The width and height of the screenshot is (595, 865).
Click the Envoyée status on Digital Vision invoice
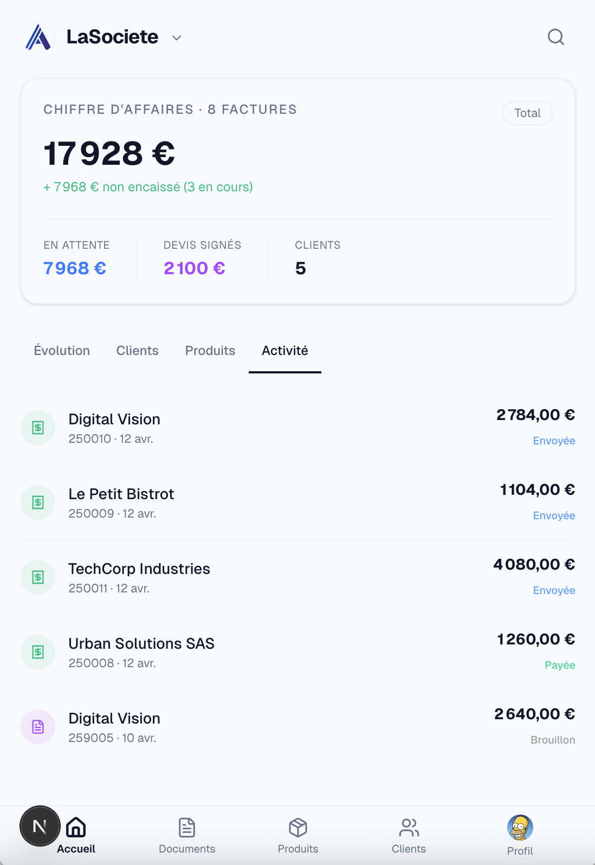coord(553,441)
